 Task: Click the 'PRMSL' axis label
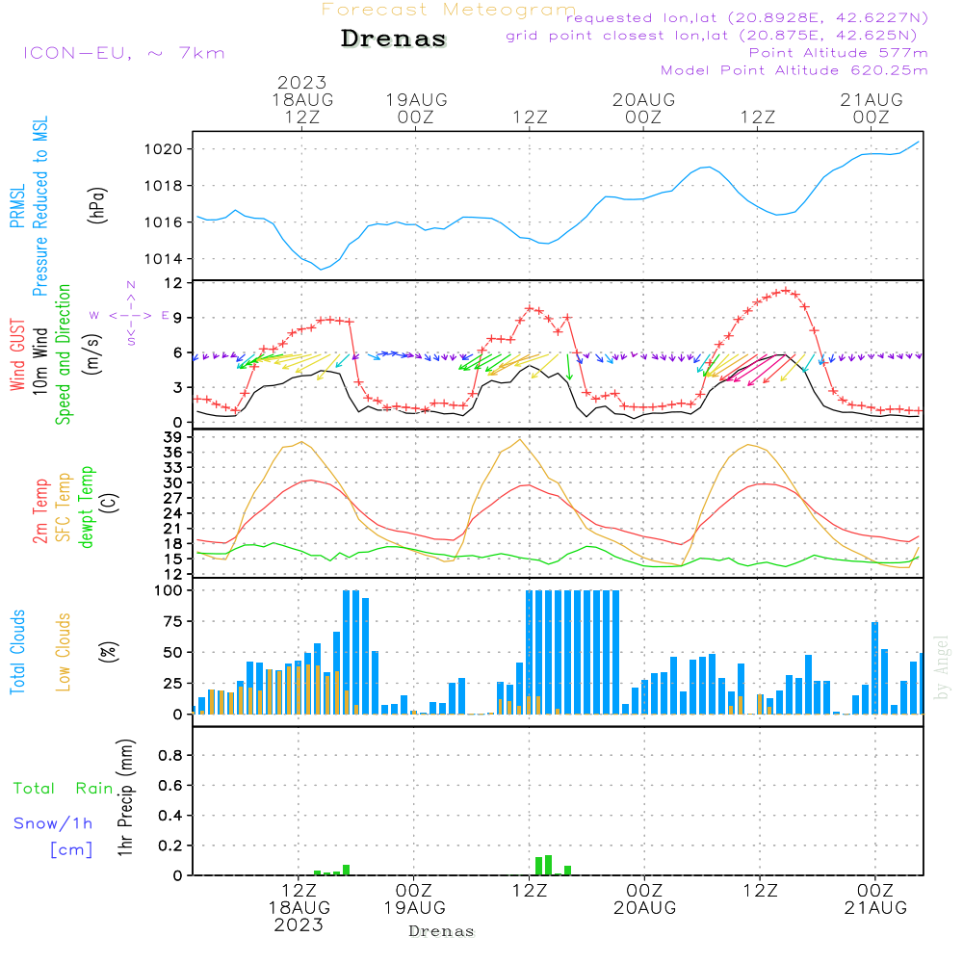pos(17,206)
